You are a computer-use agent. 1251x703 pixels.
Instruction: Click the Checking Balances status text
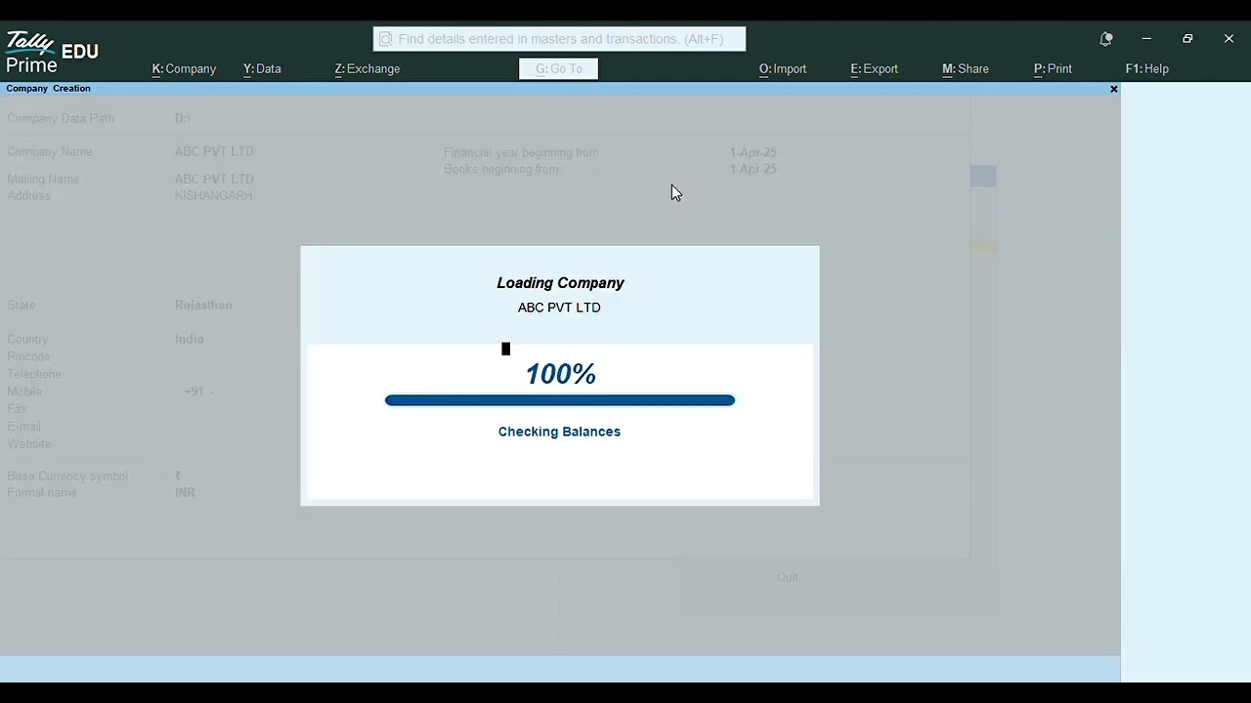(x=559, y=432)
